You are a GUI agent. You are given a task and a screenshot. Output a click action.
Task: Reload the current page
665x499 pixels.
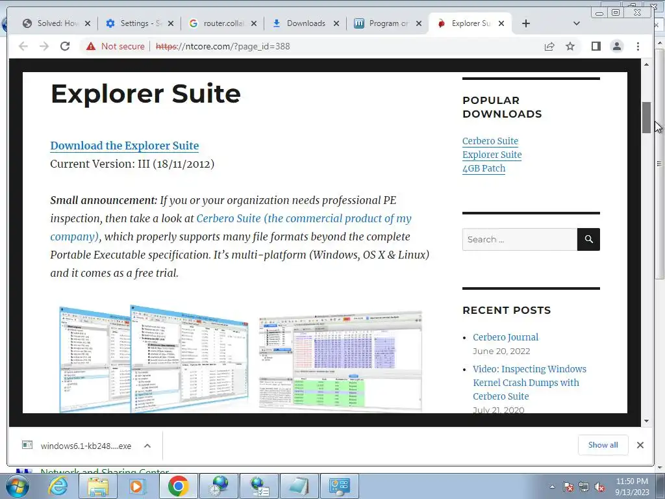[x=64, y=46]
